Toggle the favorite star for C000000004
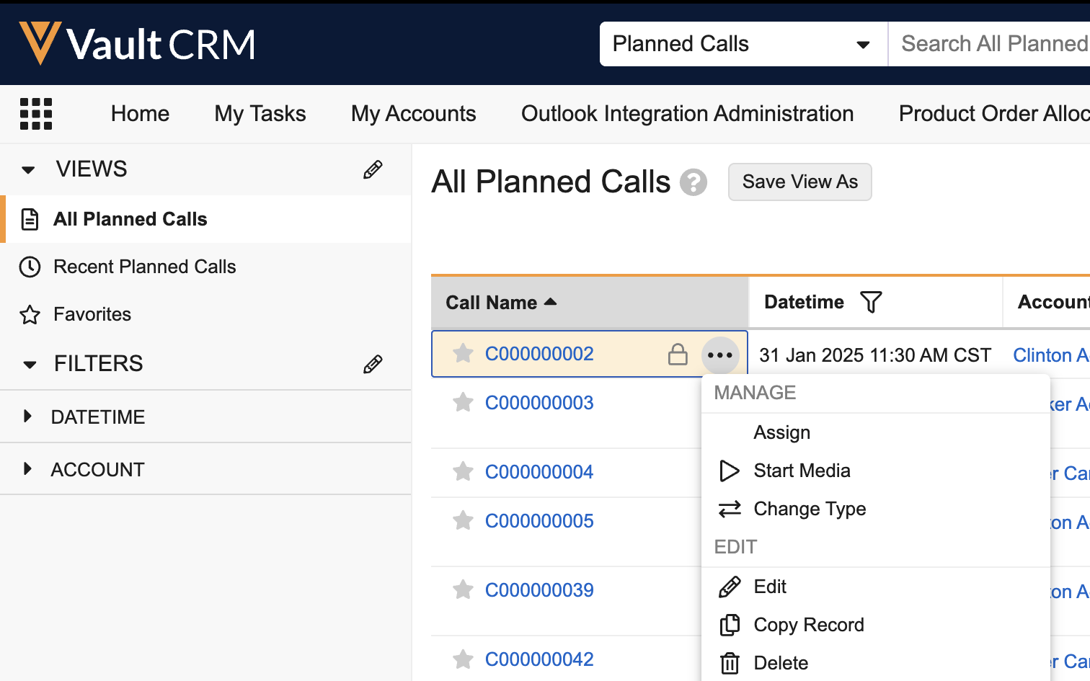1090x681 pixels. pos(463,472)
